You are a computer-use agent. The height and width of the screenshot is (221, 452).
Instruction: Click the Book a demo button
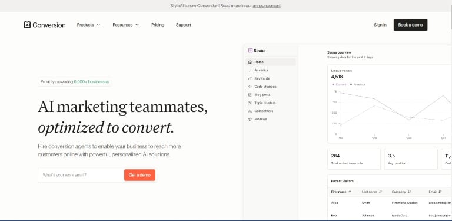410,25
